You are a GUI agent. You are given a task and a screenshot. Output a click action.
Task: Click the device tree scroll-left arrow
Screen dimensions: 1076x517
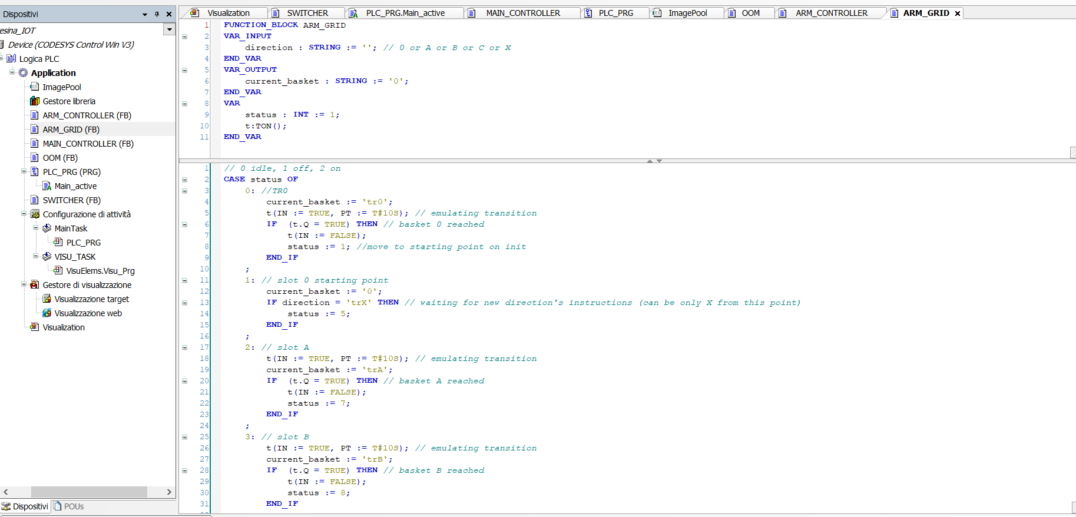[x=6, y=492]
